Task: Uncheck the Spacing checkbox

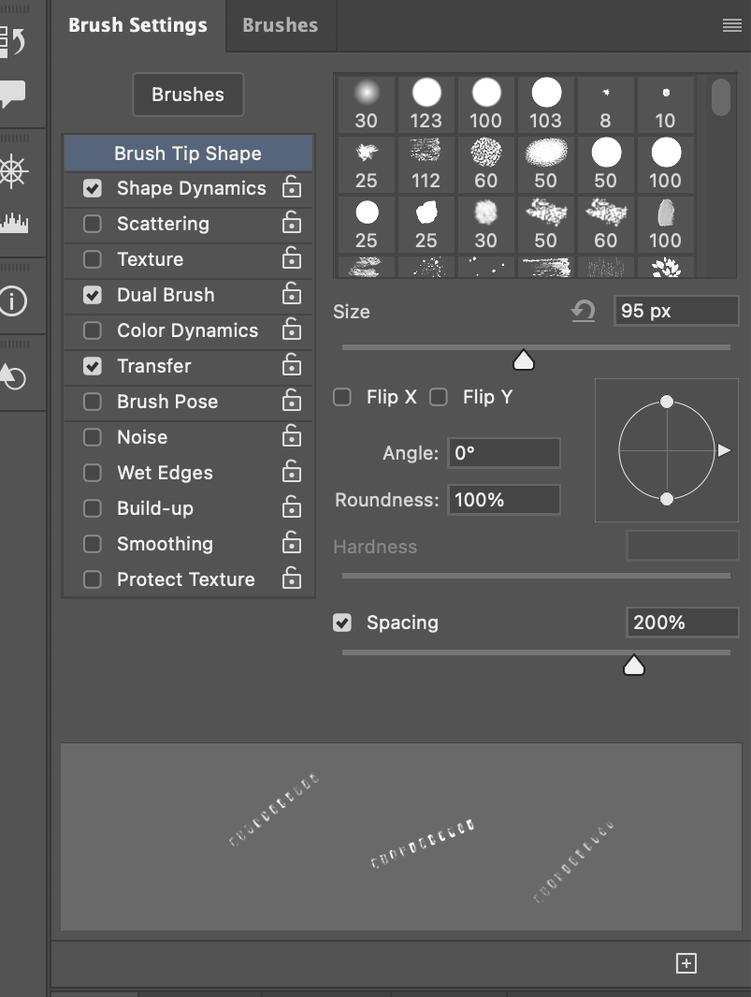Action: [342, 623]
